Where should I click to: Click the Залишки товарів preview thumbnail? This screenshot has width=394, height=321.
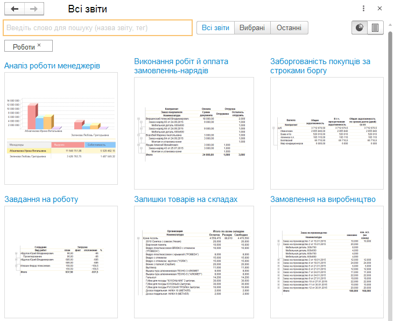coord(194,262)
